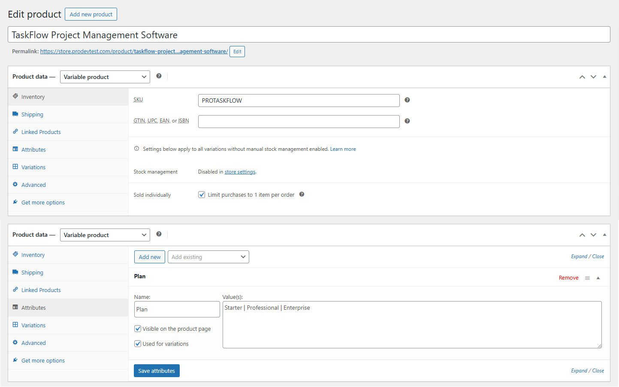Click the Shipping truck icon in lower panel
This screenshot has width=619, height=387.
[15, 272]
